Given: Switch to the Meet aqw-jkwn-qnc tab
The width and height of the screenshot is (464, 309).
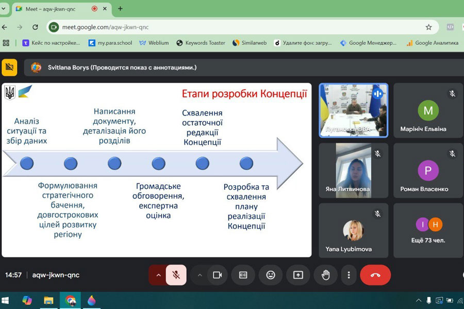Looking at the screenshot, I should [52, 9].
